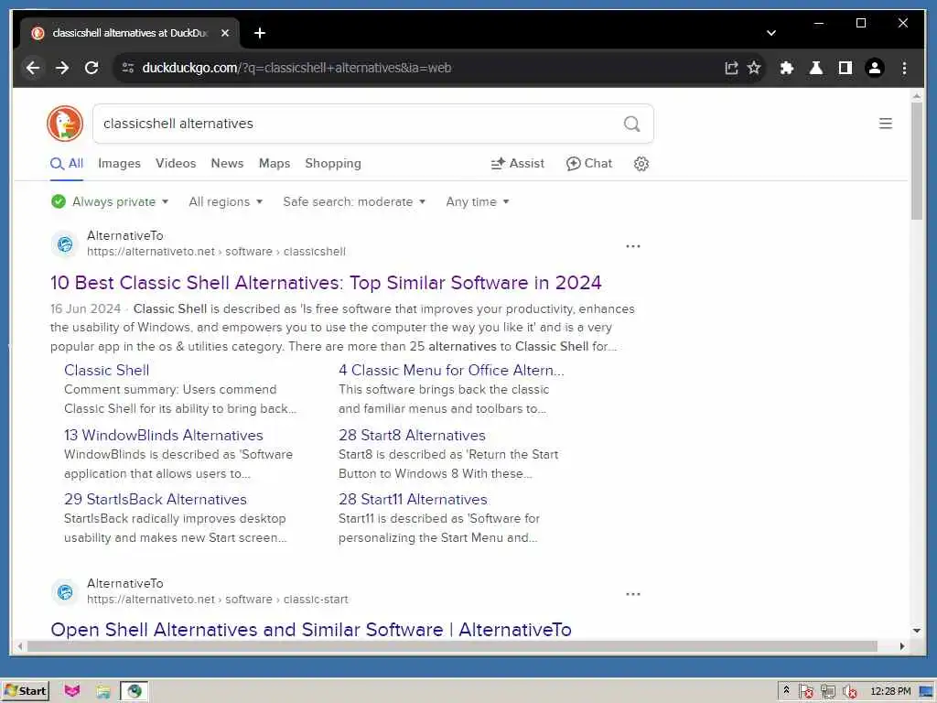Open more options for classic-start result
This screenshot has height=703, width=937.
(x=633, y=594)
